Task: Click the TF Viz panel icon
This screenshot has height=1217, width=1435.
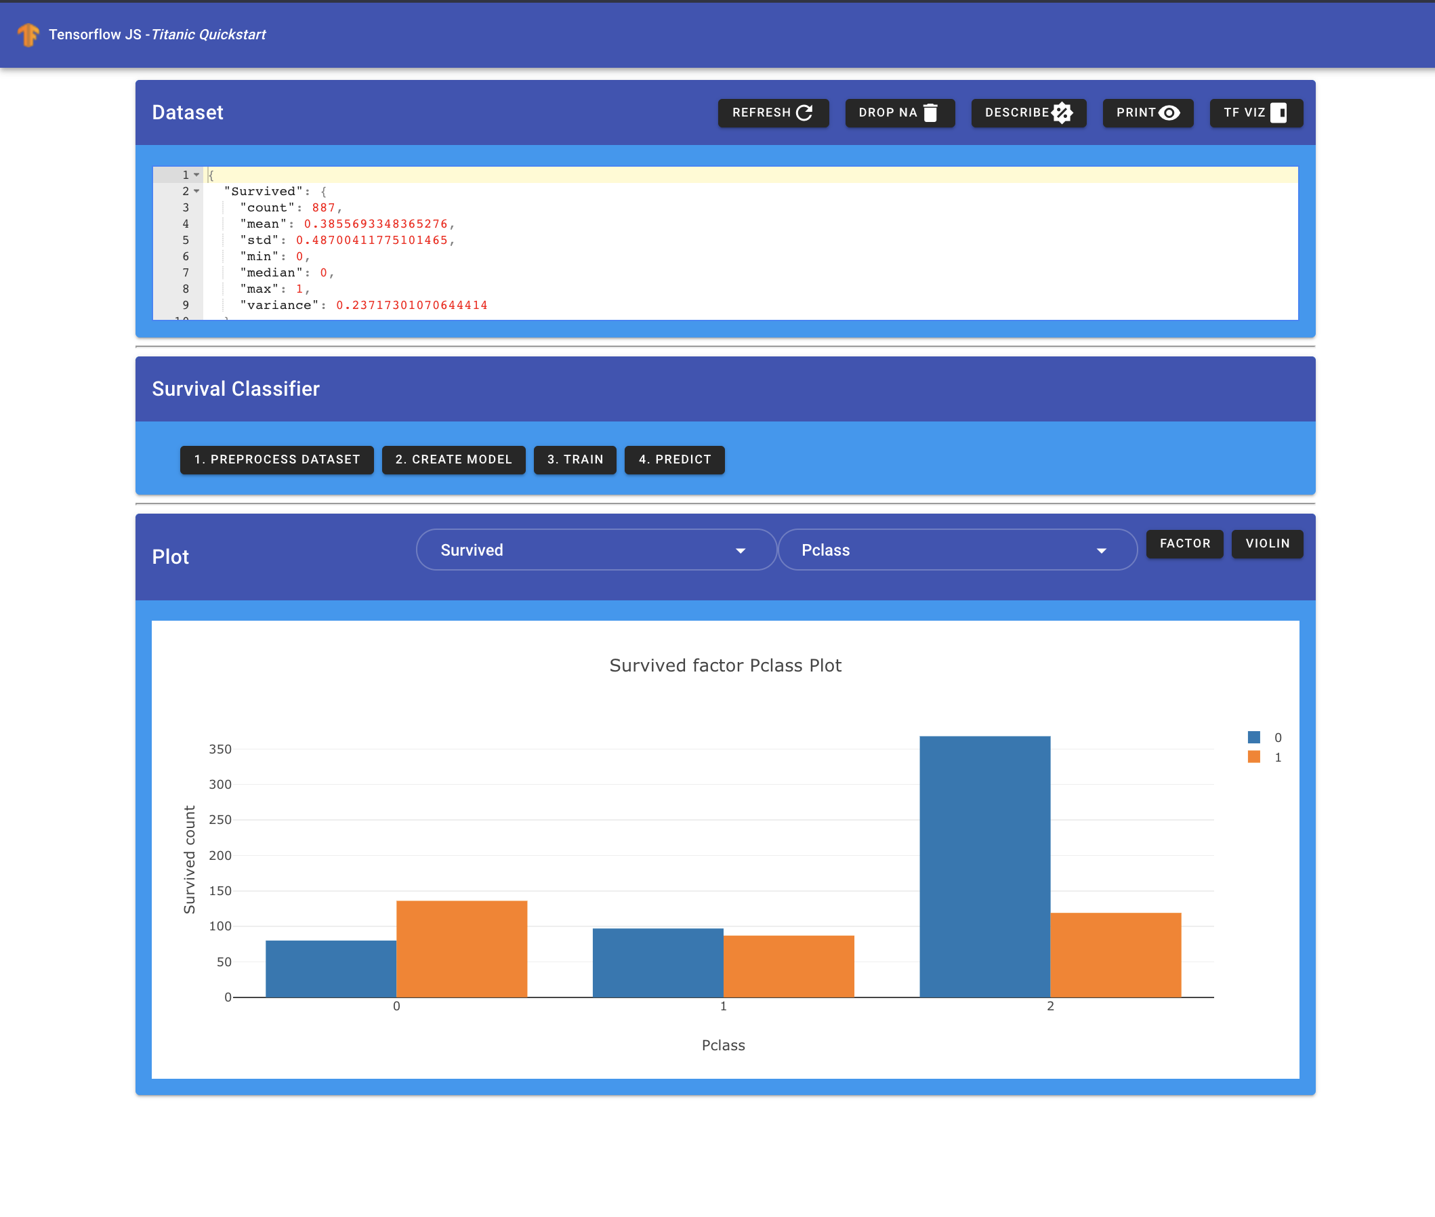Action: (x=1278, y=112)
